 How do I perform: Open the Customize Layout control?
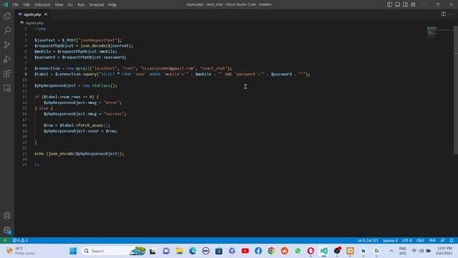coord(413,4)
